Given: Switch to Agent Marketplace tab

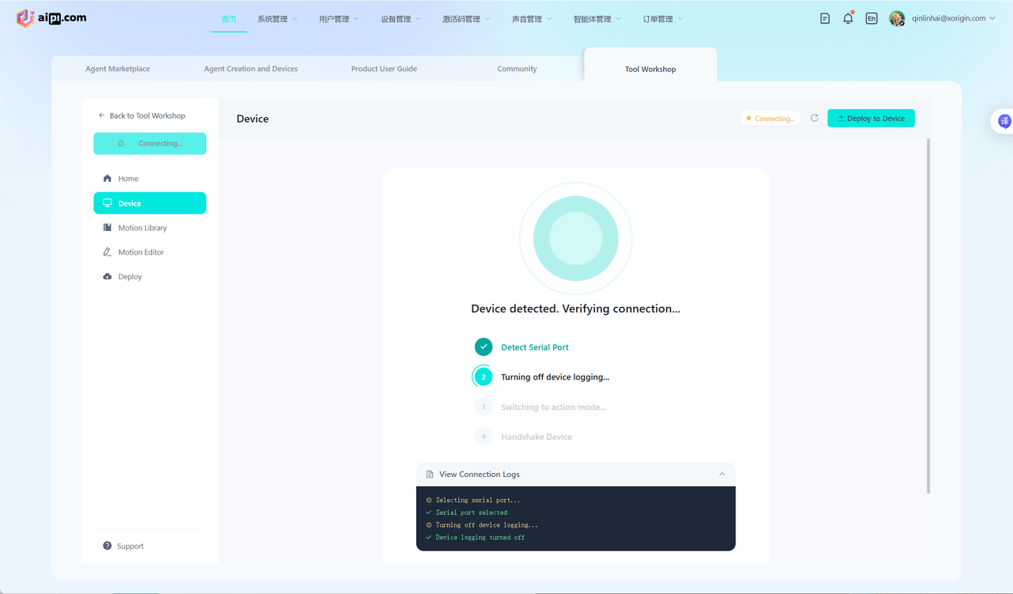Looking at the screenshot, I should tap(118, 69).
